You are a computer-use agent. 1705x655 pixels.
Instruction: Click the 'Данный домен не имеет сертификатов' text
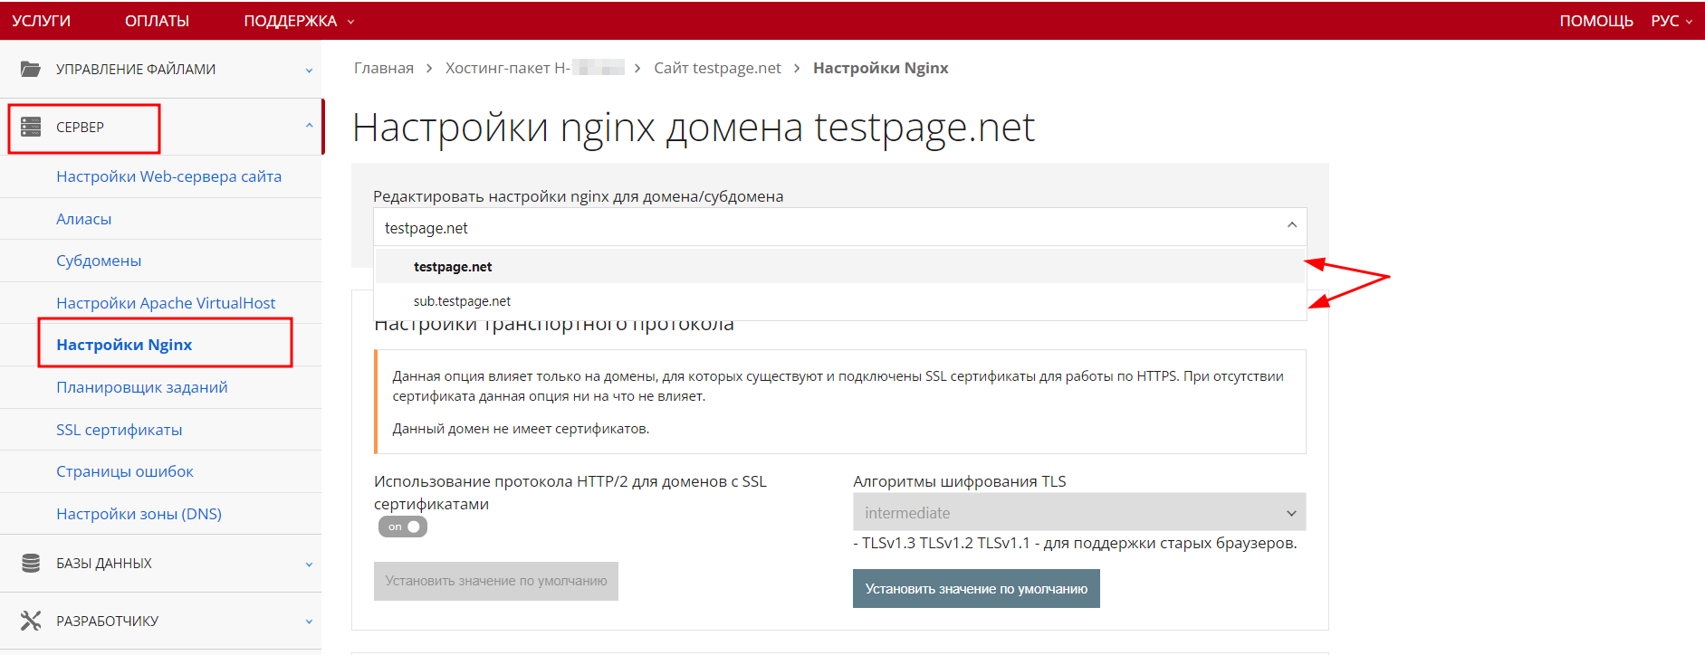pos(521,429)
